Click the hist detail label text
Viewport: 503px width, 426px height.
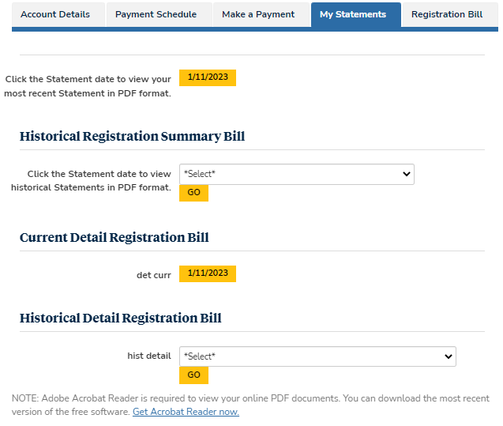tap(148, 356)
